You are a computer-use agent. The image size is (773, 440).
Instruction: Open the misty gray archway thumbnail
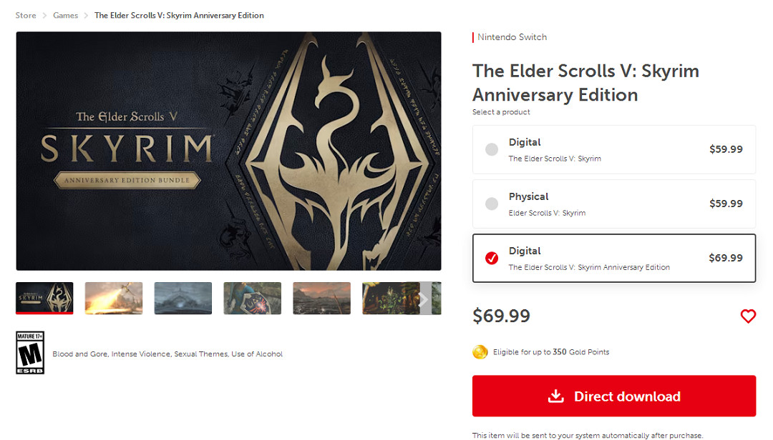[183, 298]
